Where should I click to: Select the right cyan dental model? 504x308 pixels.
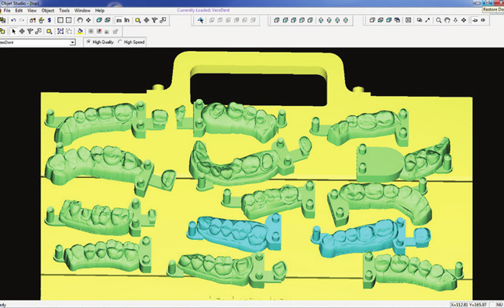coord(370,238)
